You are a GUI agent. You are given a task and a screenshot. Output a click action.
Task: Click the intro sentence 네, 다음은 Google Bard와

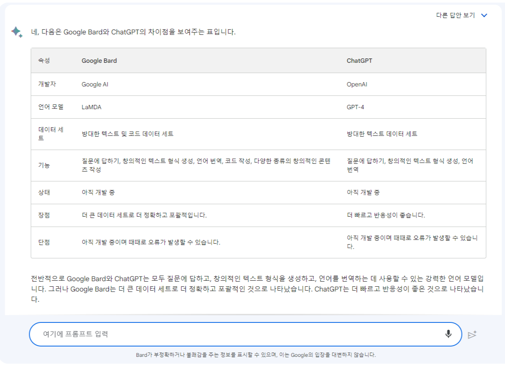[133, 32]
